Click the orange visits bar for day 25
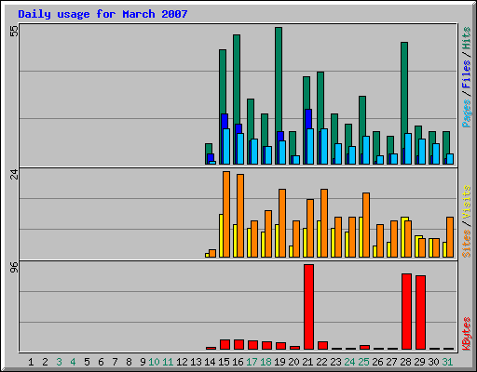Image resolution: width=477 pixels, height=372 pixels. [366, 225]
